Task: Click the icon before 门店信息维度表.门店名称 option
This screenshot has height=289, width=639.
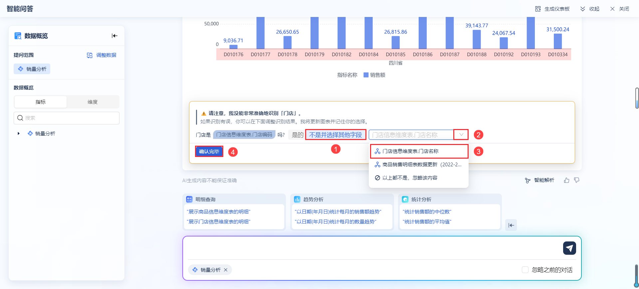Action: (377, 151)
